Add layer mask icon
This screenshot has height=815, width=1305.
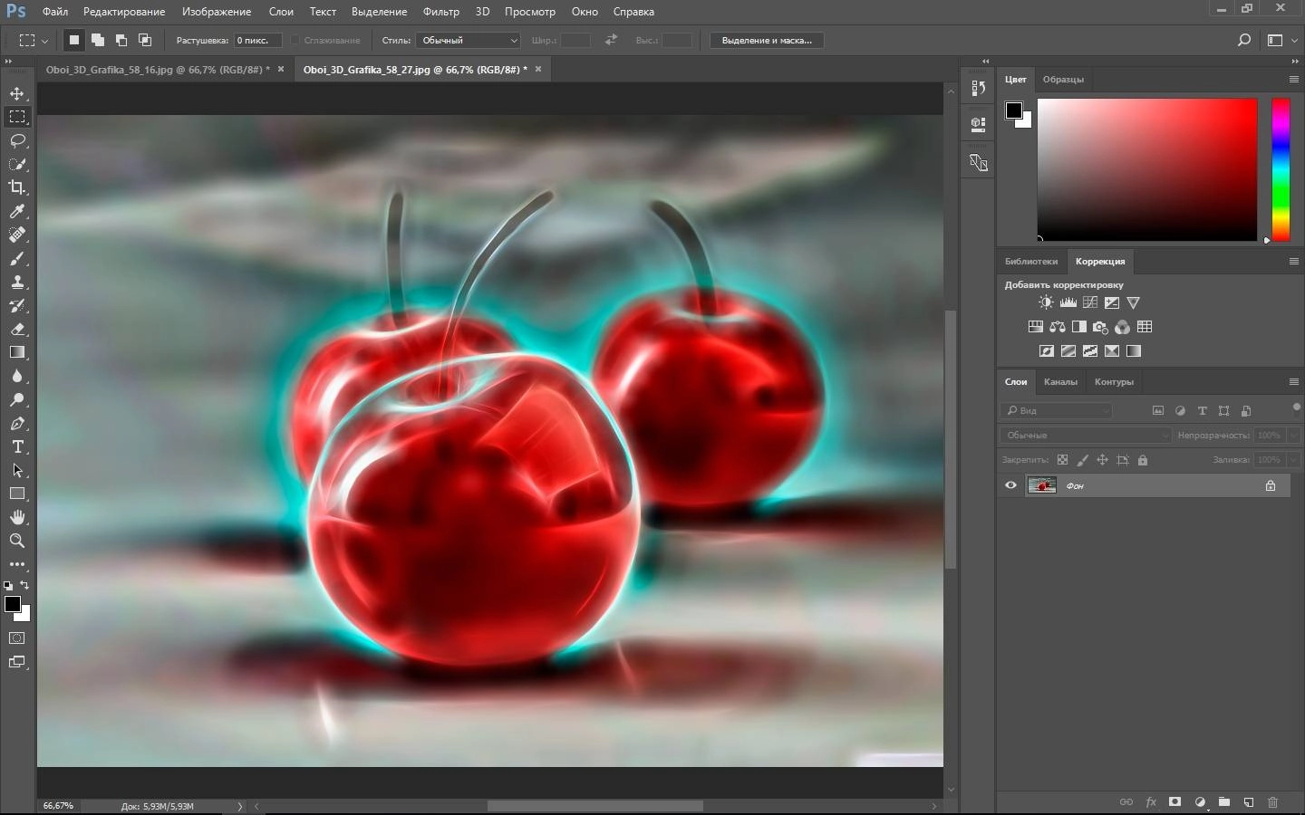point(1174,802)
